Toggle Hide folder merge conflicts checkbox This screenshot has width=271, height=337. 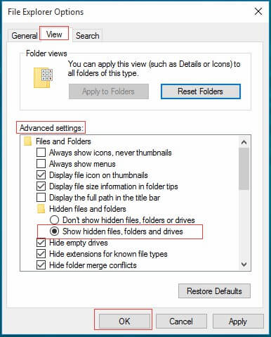click(41, 265)
